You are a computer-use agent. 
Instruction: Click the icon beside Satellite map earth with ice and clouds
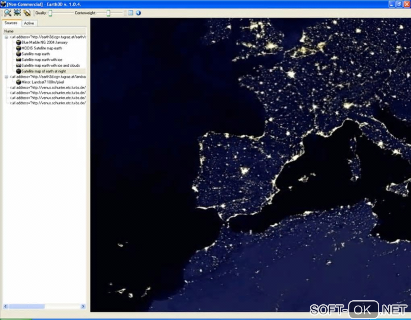click(x=19, y=66)
